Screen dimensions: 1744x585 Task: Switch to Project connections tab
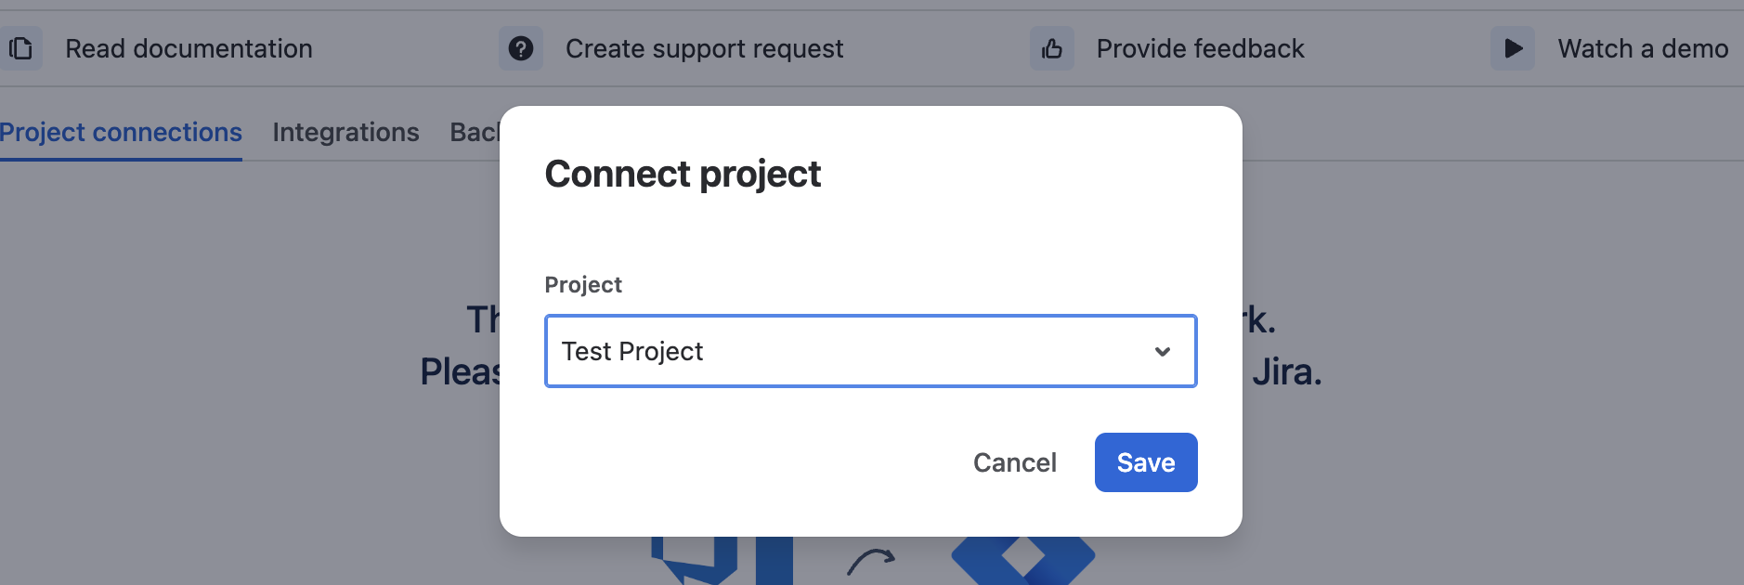tap(121, 133)
